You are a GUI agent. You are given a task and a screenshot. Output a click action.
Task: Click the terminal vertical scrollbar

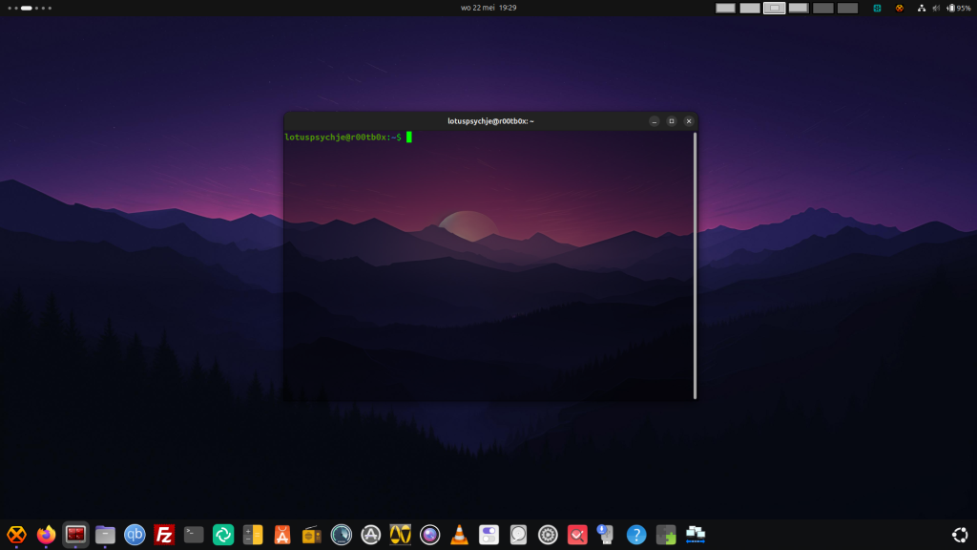(x=695, y=265)
